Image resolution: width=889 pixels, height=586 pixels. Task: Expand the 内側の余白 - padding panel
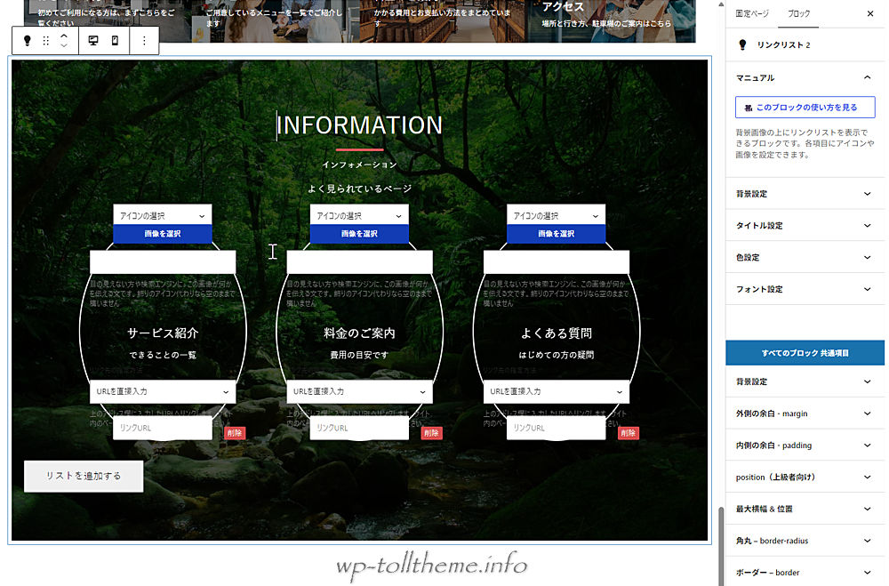805,446
